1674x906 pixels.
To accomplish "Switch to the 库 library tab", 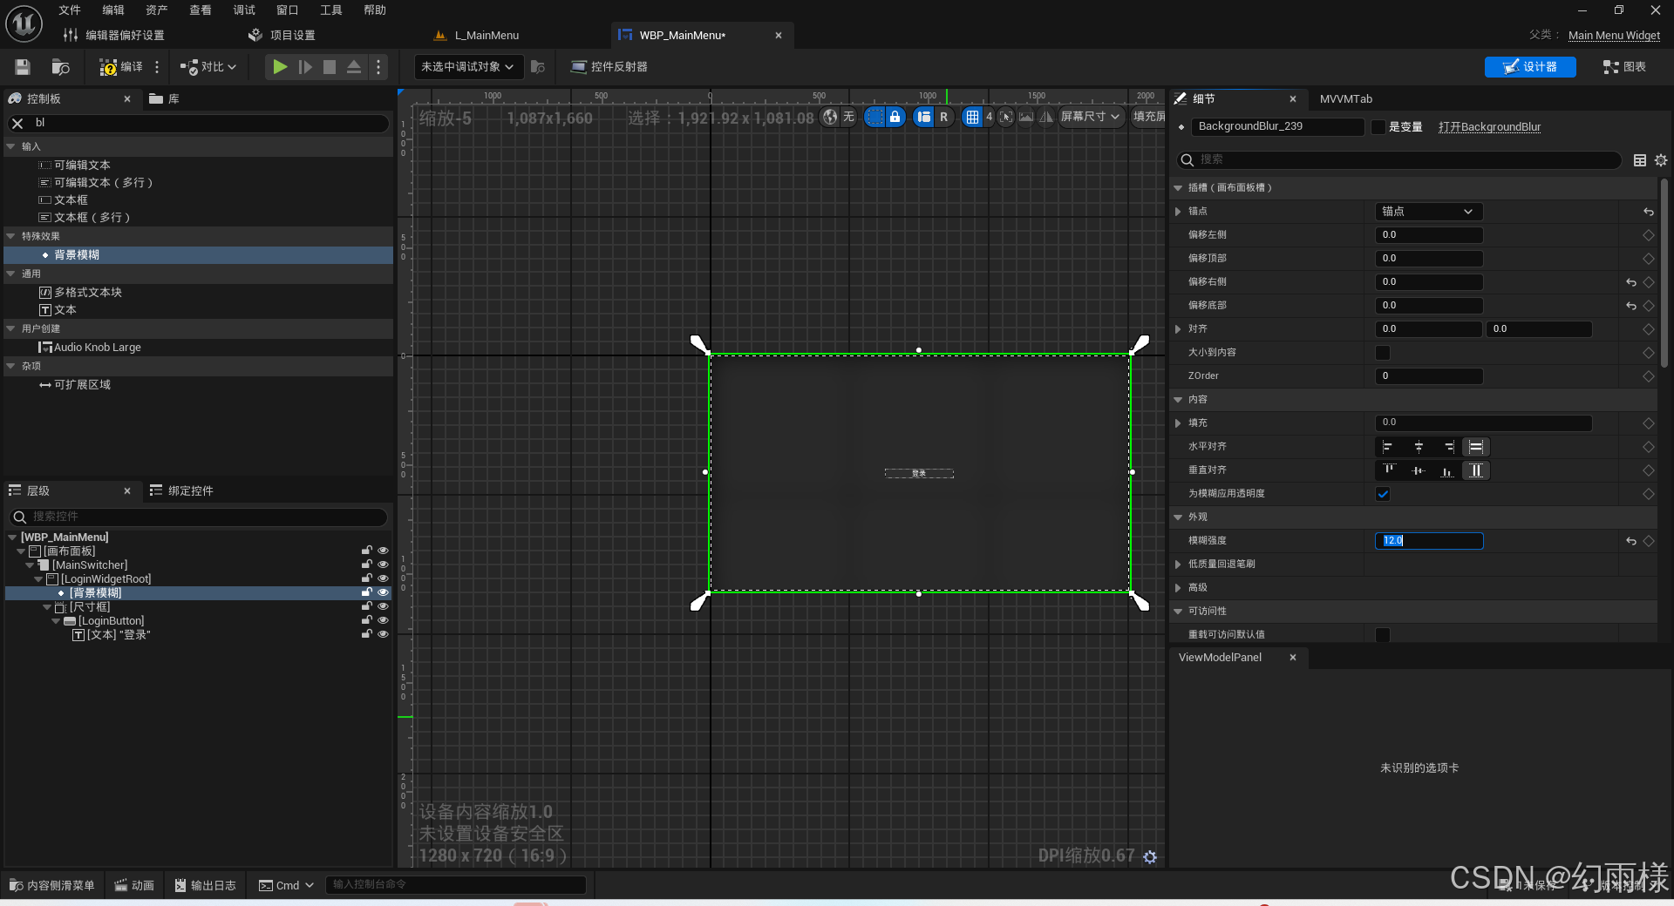I will coord(164,99).
